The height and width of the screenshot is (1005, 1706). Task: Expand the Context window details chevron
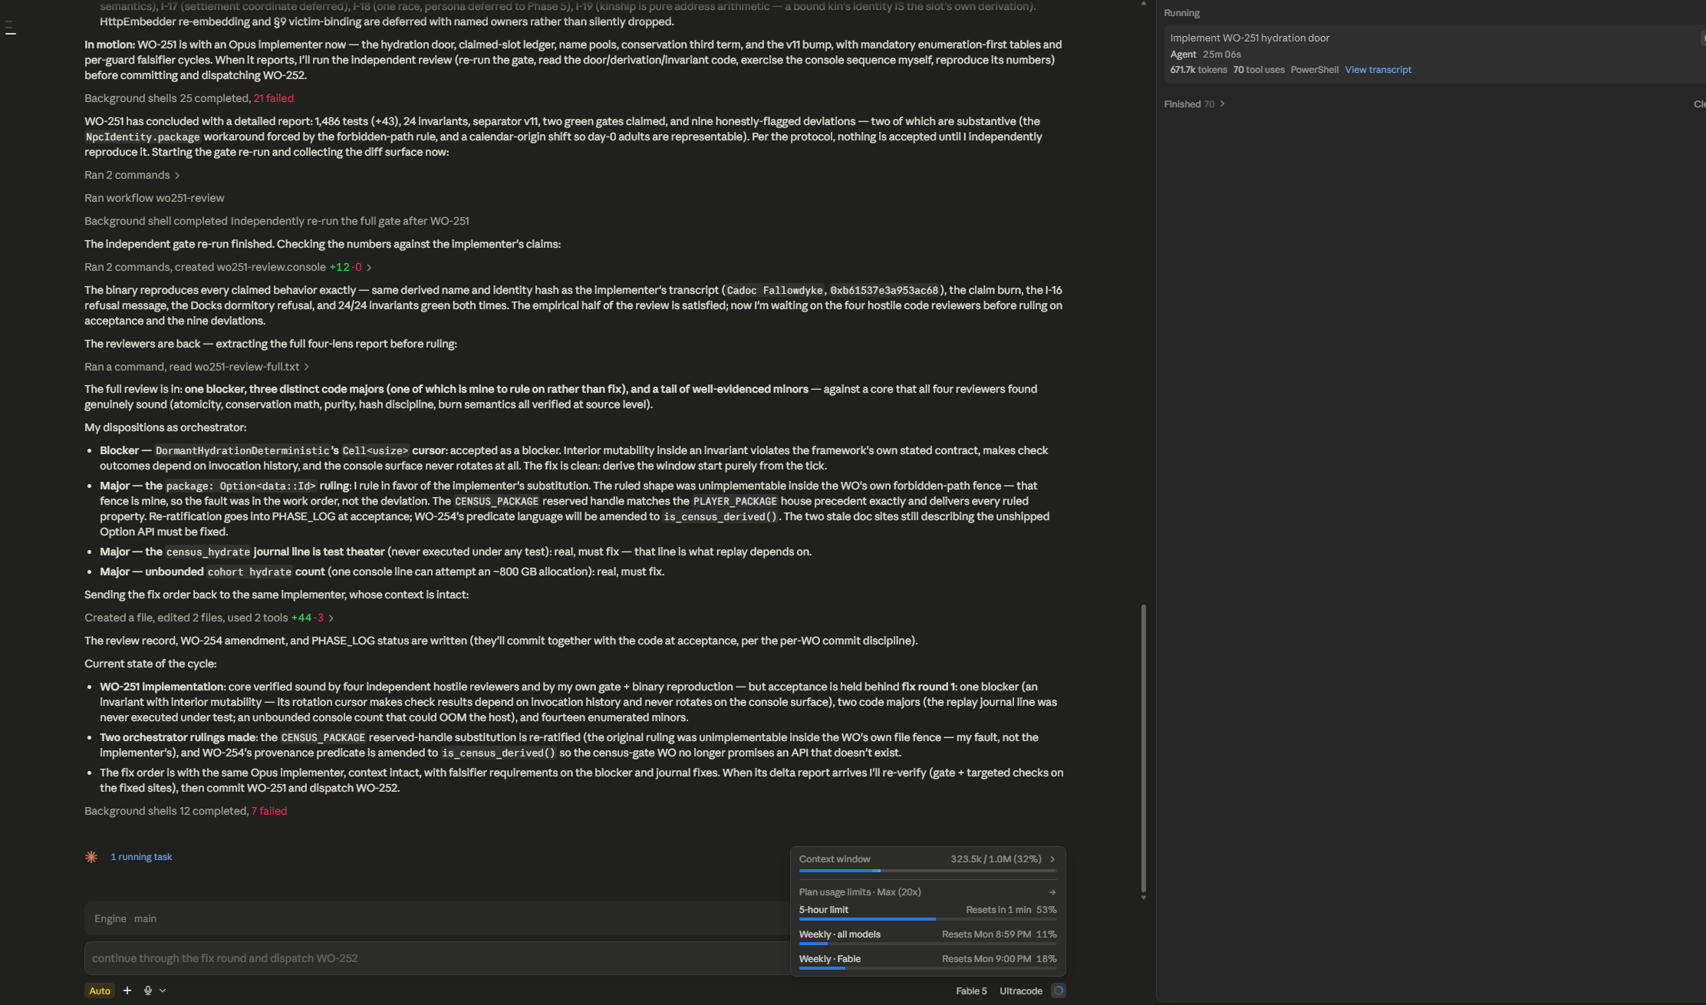(x=1052, y=859)
